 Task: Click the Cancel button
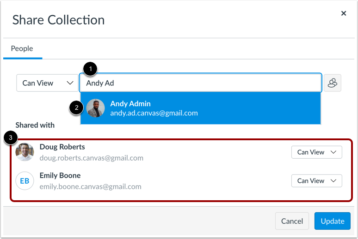(x=292, y=221)
